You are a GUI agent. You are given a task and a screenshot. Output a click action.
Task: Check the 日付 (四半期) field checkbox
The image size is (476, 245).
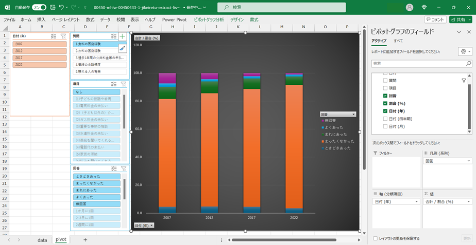pos(385,119)
